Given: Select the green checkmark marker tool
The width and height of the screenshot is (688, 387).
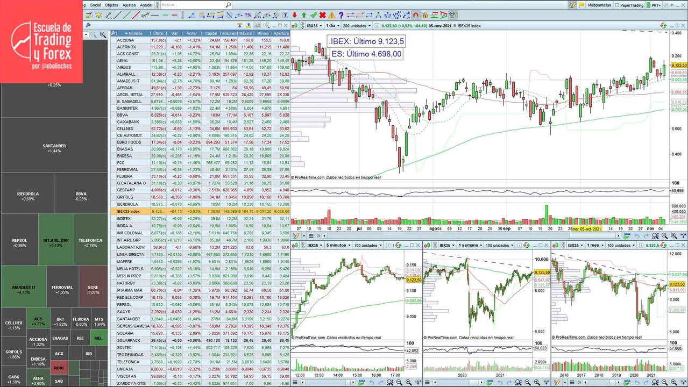Looking at the screenshot, I should 313,16.
